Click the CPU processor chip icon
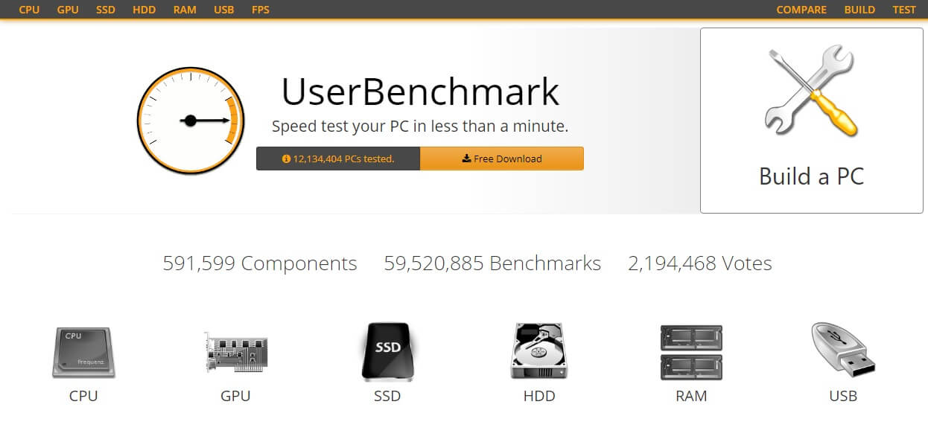 [x=83, y=353]
